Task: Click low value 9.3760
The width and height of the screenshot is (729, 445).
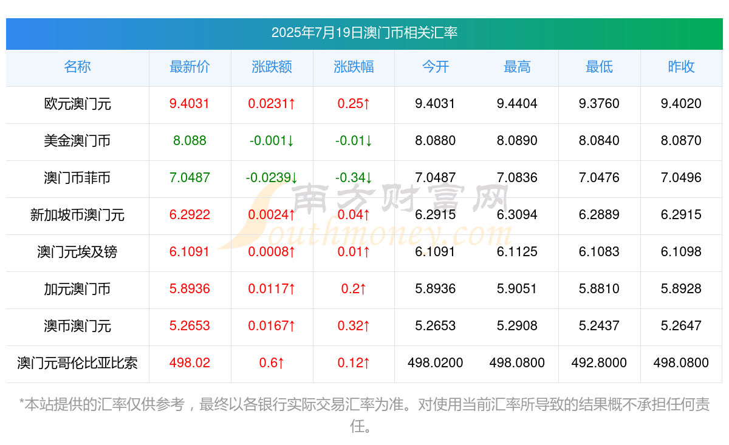Action: click(600, 104)
